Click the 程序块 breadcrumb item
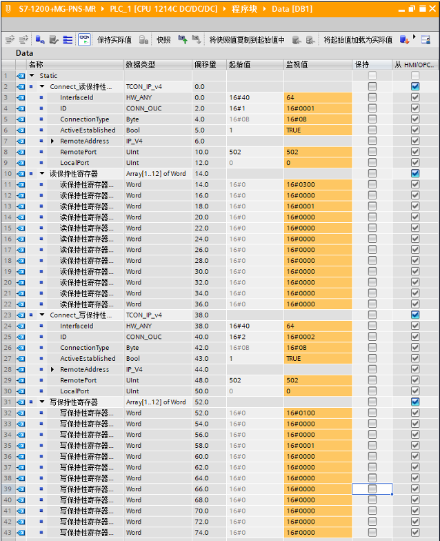 point(243,8)
